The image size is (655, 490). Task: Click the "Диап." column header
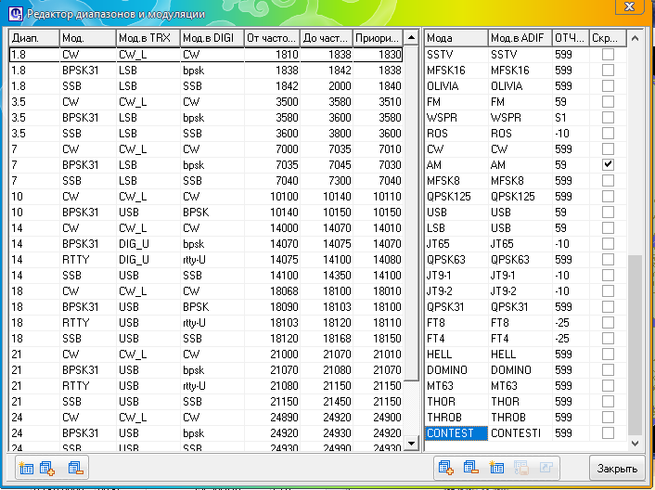click(33, 38)
